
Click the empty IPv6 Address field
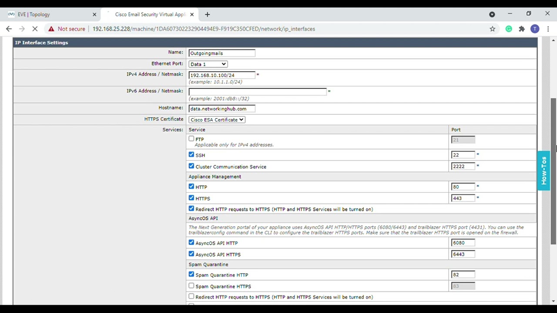coord(258,92)
